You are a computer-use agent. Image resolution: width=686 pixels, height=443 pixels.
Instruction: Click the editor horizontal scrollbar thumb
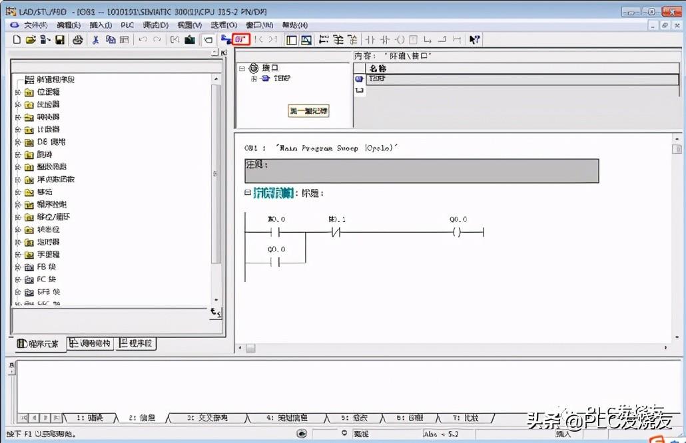250,348
